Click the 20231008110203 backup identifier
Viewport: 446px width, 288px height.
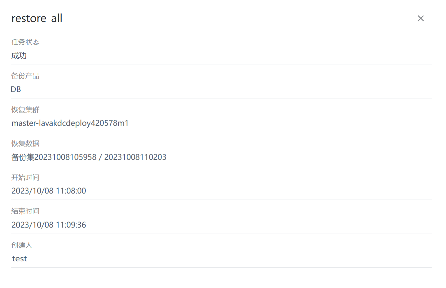pyautogui.click(x=135, y=157)
